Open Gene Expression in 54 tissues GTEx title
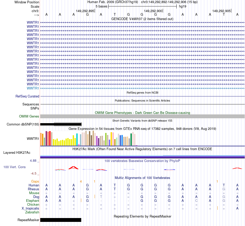This screenshot has width=245, height=226. [x=142, y=129]
